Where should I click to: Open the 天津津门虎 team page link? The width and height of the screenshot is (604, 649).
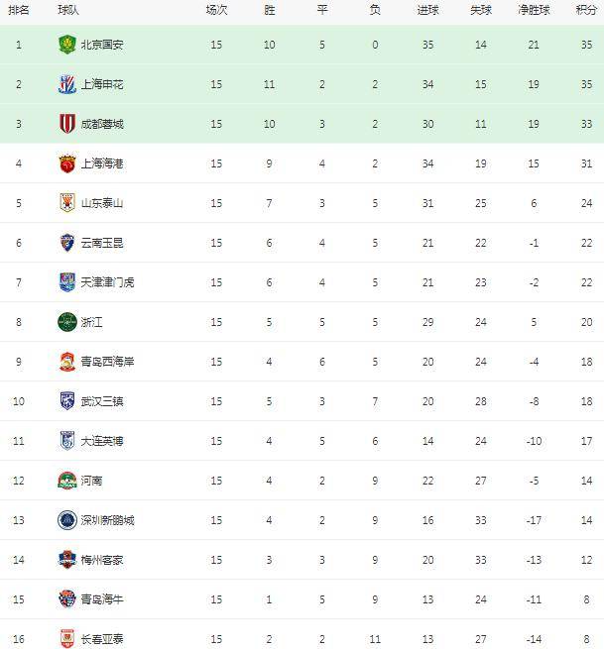[x=107, y=282]
